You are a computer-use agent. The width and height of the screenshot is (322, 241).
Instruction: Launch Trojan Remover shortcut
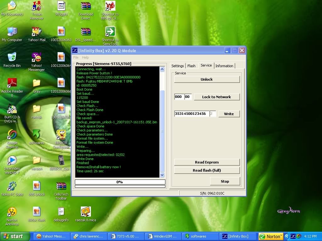(36, 10)
